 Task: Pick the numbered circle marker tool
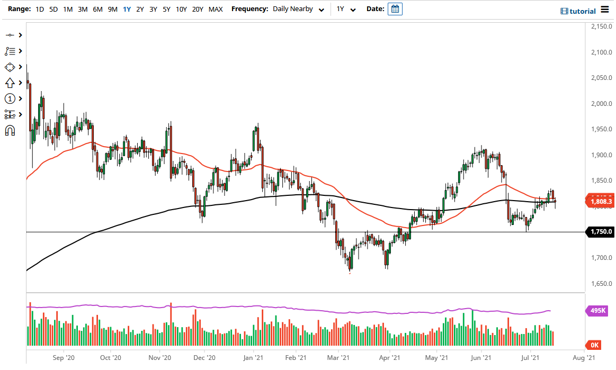point(10,98)
